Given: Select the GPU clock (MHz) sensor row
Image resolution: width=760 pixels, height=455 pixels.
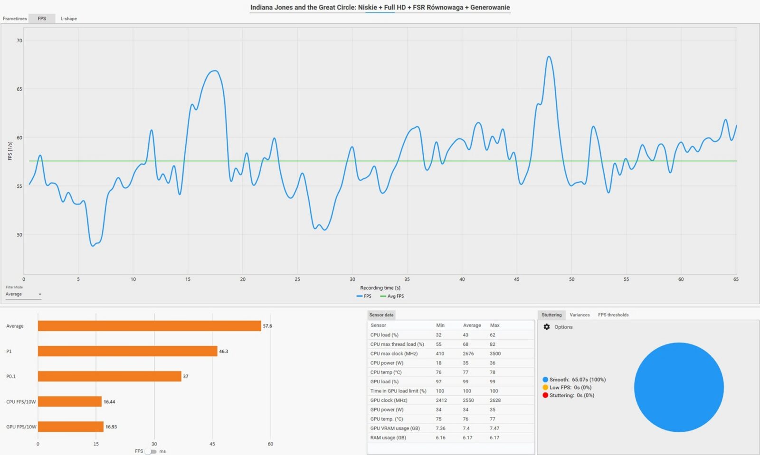Looking at the screenshot, I should tap(389, 400).
